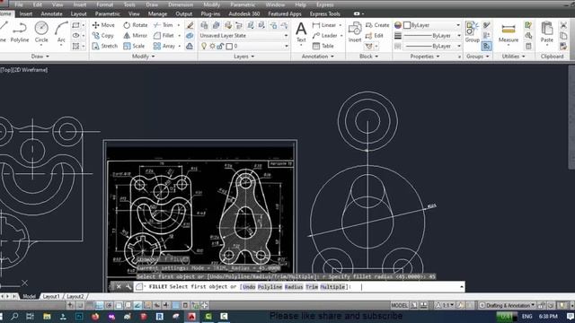Choose Undo option in command line

click(249, 287)
